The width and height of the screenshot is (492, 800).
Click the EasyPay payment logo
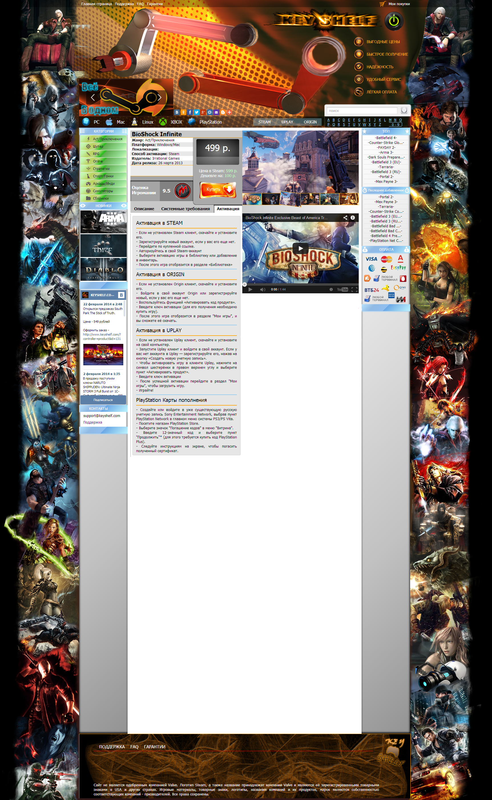(x=398, y=268)
